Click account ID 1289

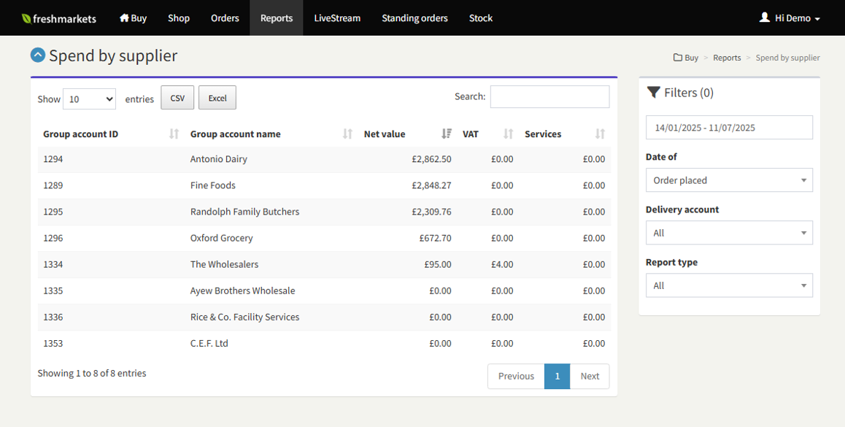(53, 185)
